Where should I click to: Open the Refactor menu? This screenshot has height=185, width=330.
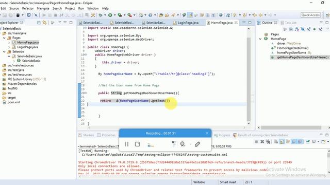(x=28, y=8)
